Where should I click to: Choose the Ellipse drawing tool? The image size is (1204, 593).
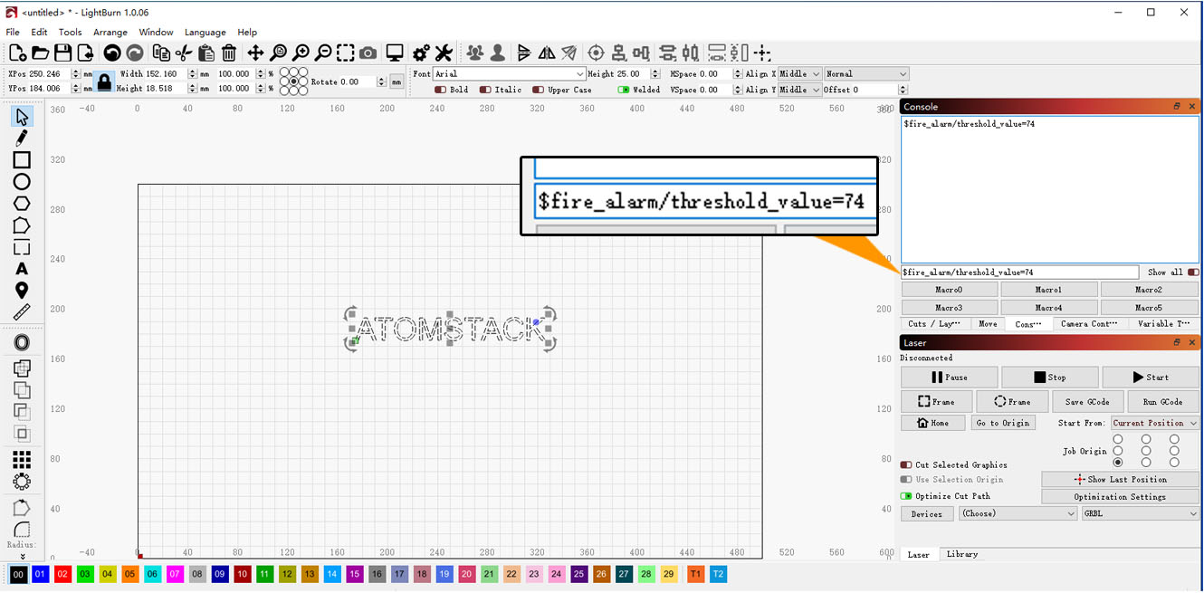22,182
